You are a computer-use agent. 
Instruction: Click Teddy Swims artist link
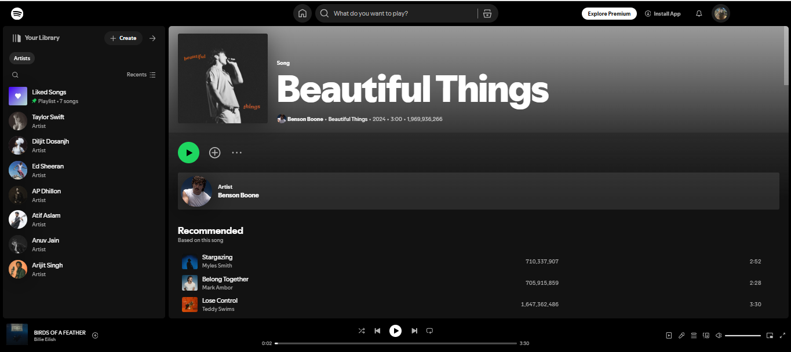[218, 309]
